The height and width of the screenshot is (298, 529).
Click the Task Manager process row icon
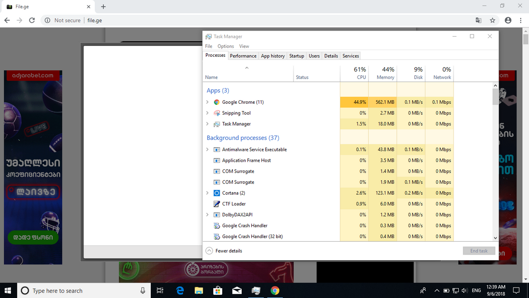pos(216,124)
